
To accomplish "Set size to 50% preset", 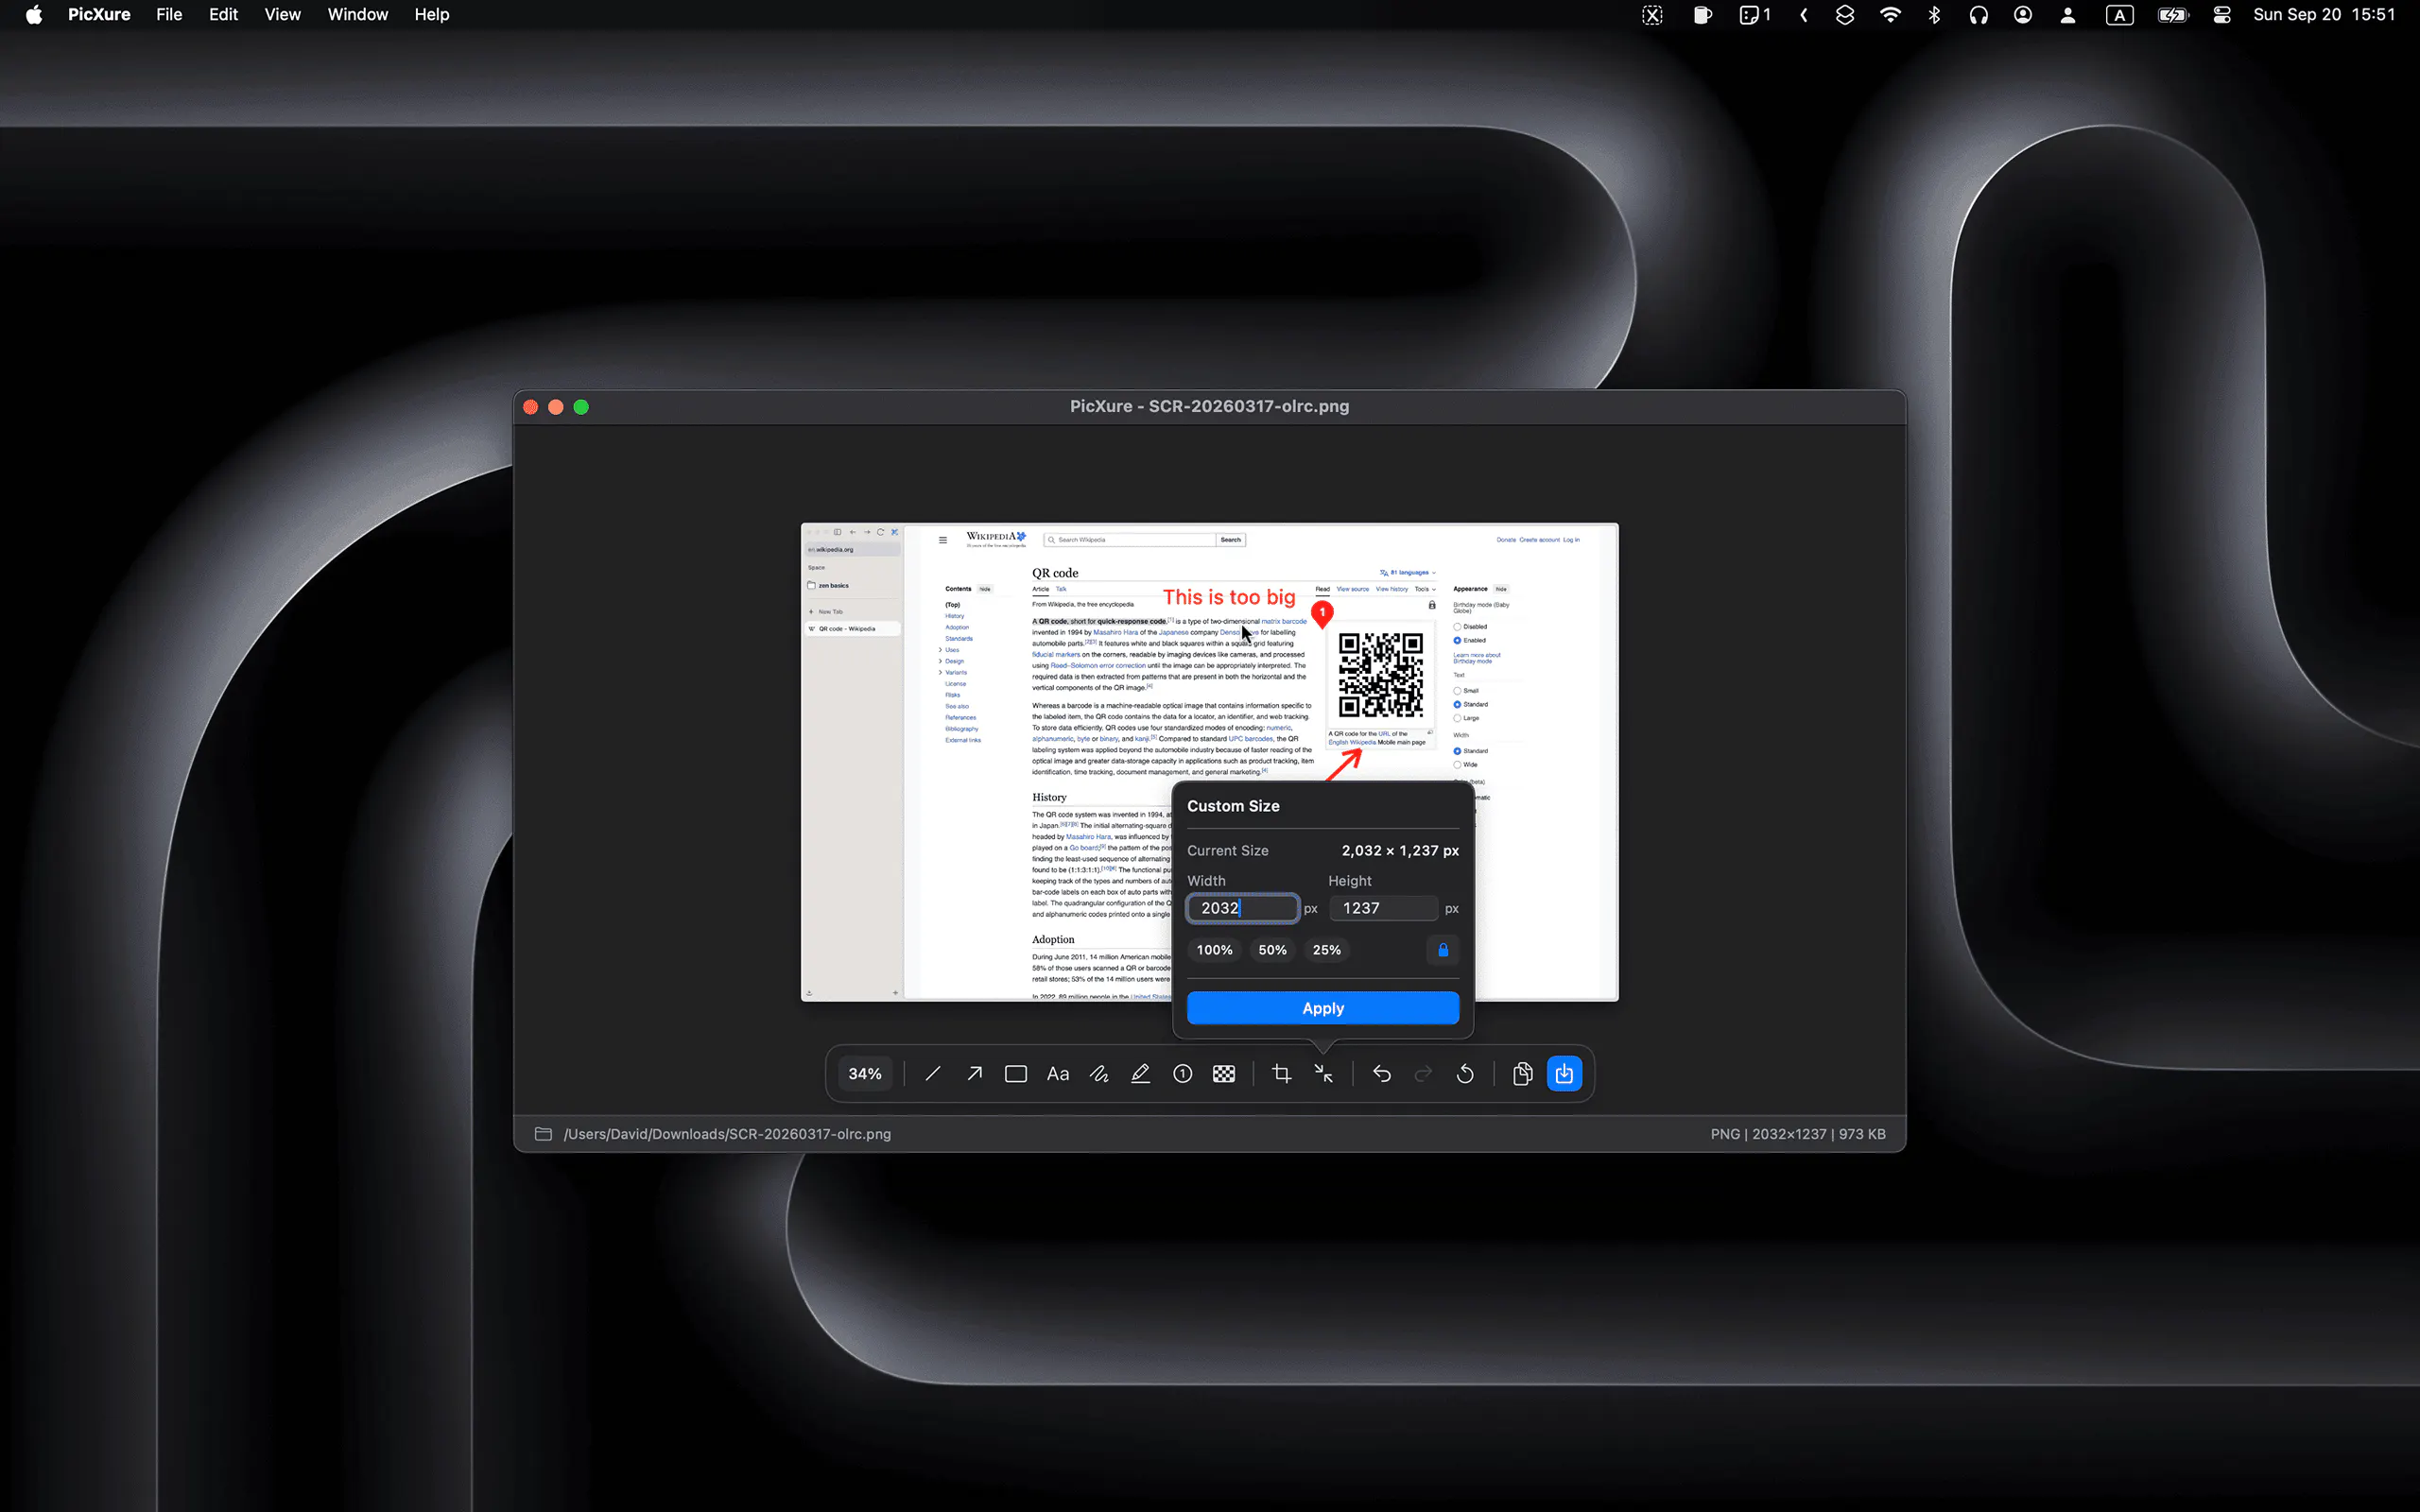I will (1273, 950).
